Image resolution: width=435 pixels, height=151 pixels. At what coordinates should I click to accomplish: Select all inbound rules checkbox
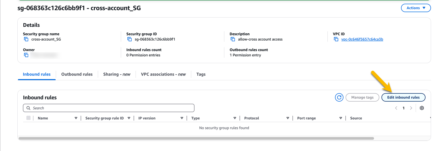pyautogui.click(x=28, y=118)
